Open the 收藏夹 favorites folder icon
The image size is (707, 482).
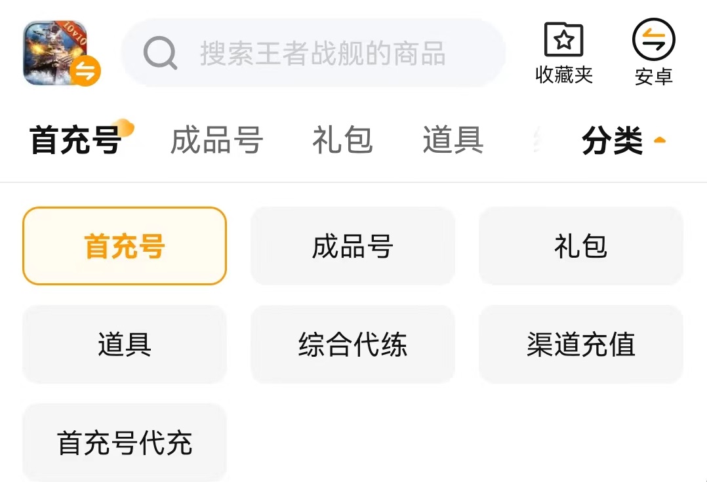(564, 41)
